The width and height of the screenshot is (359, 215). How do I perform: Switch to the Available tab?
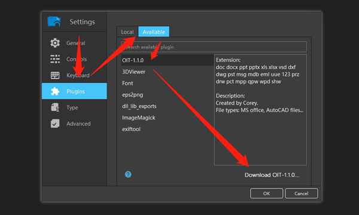pos(154,32)
